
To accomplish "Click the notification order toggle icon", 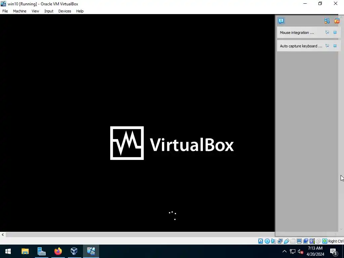I will (327, 21).
